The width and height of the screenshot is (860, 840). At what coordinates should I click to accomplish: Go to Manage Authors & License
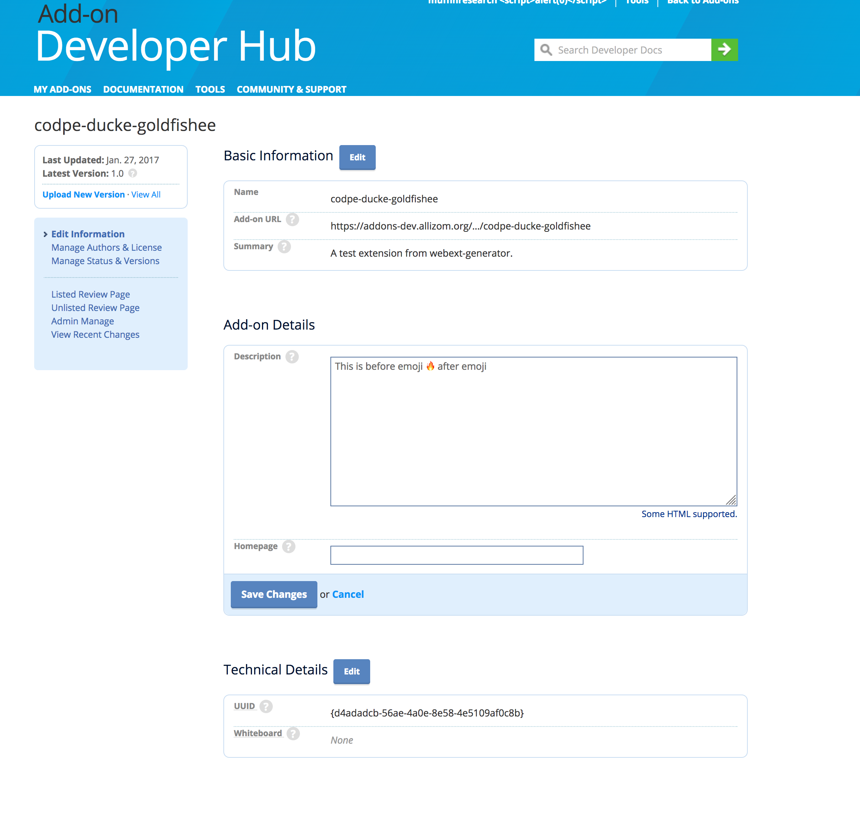106,247
